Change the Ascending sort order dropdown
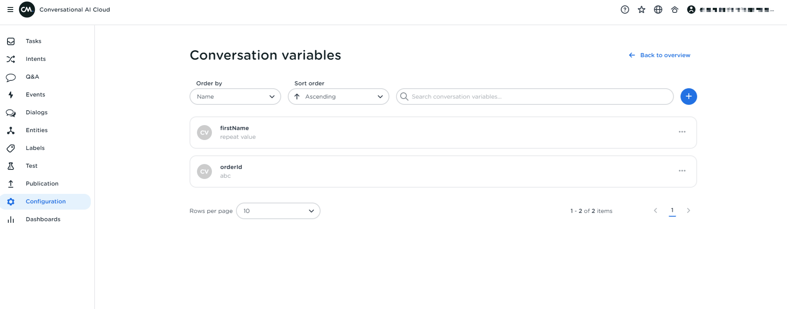 click(x=338, y=97)
